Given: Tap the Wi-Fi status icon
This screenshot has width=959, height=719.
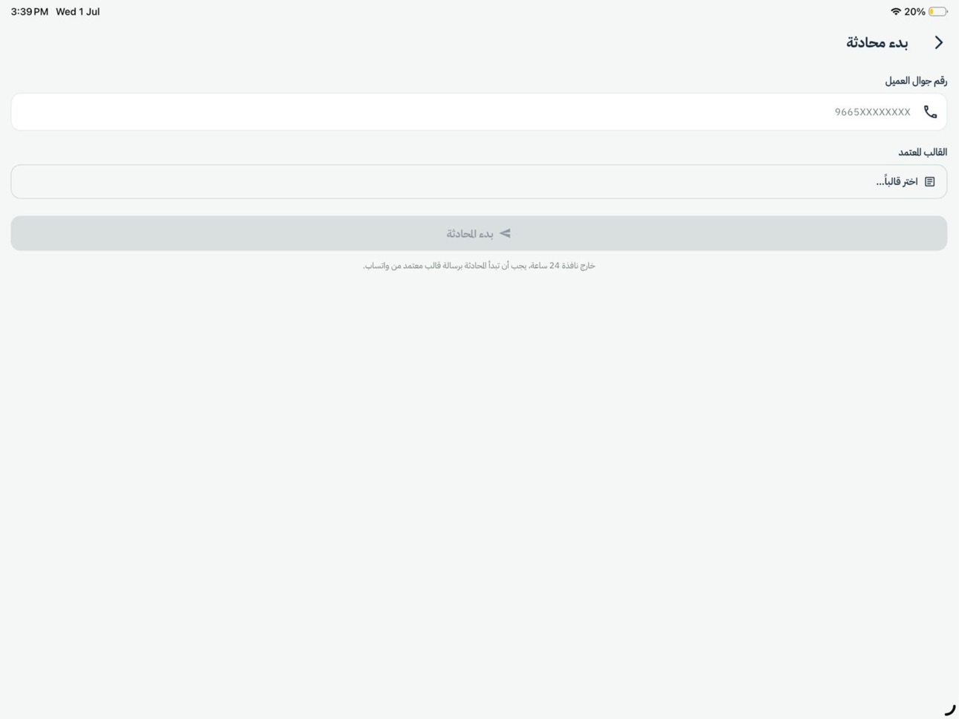Looking at the screenshot, I should [896, 12].
